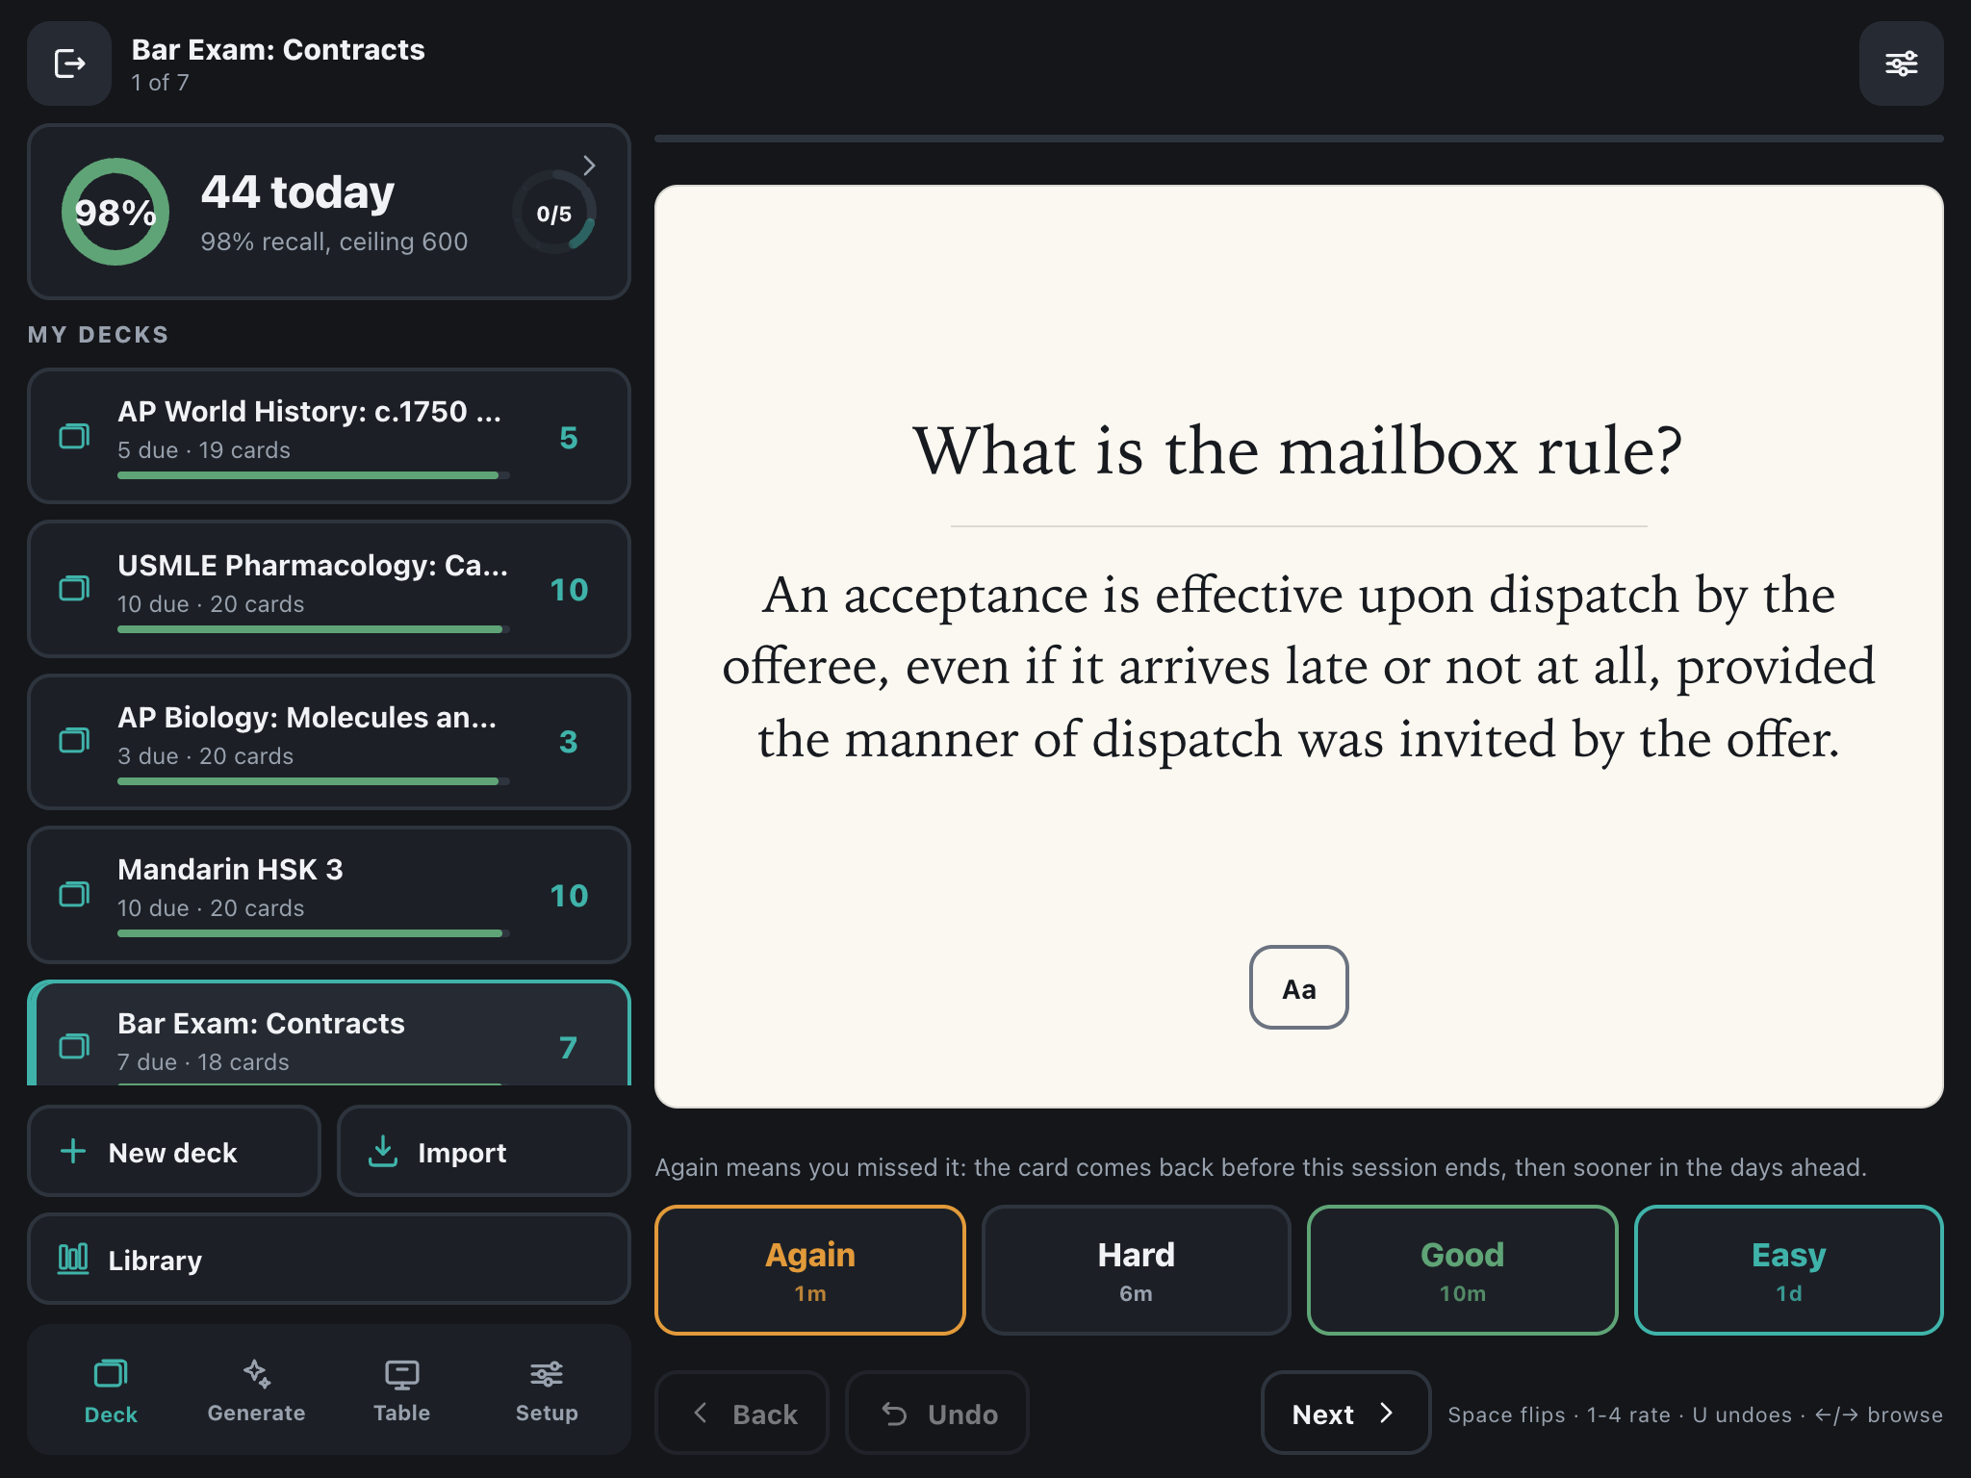Create a New deck
The height and width of the screenshot is (1478, 1971).
point(174,1152)
